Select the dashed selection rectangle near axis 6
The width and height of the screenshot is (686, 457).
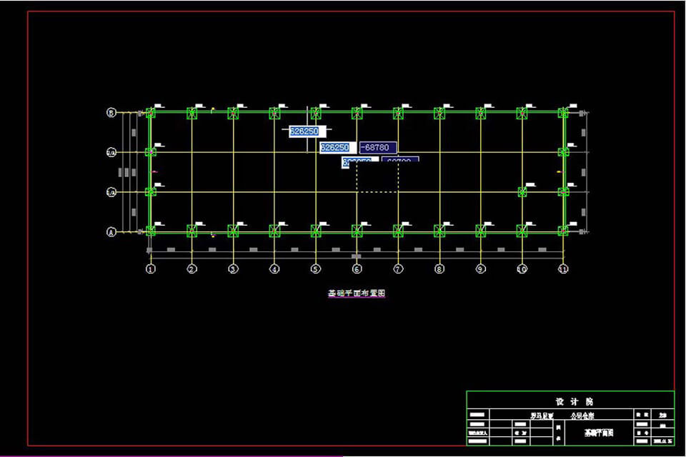click(377, 191)
